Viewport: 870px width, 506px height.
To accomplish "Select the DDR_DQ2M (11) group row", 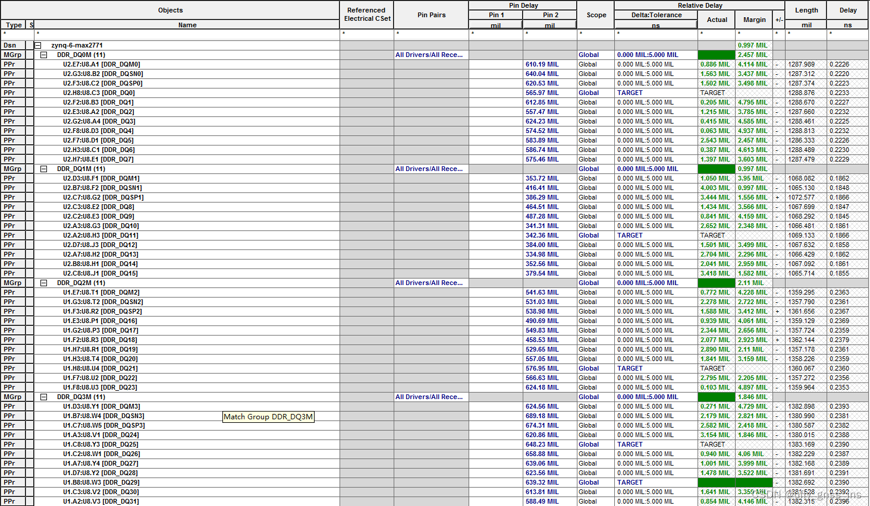I will pyautogui.click(x=81, y=283).
